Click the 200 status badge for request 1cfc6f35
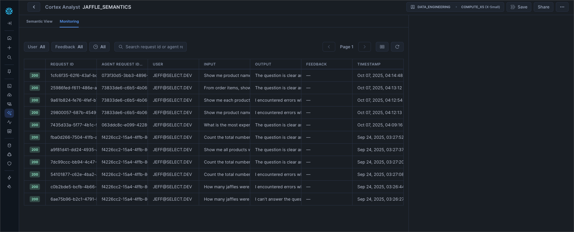Screen dimensions: 574x232 (x=35, y=75)
